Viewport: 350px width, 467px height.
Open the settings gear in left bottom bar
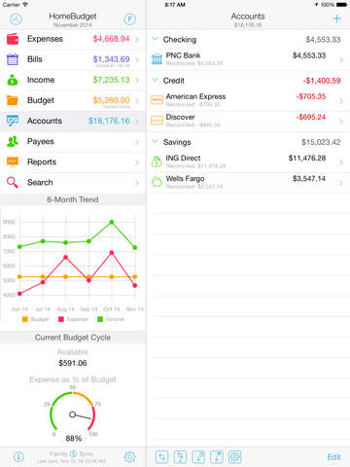pyautogui.click(x=130, y=456)
